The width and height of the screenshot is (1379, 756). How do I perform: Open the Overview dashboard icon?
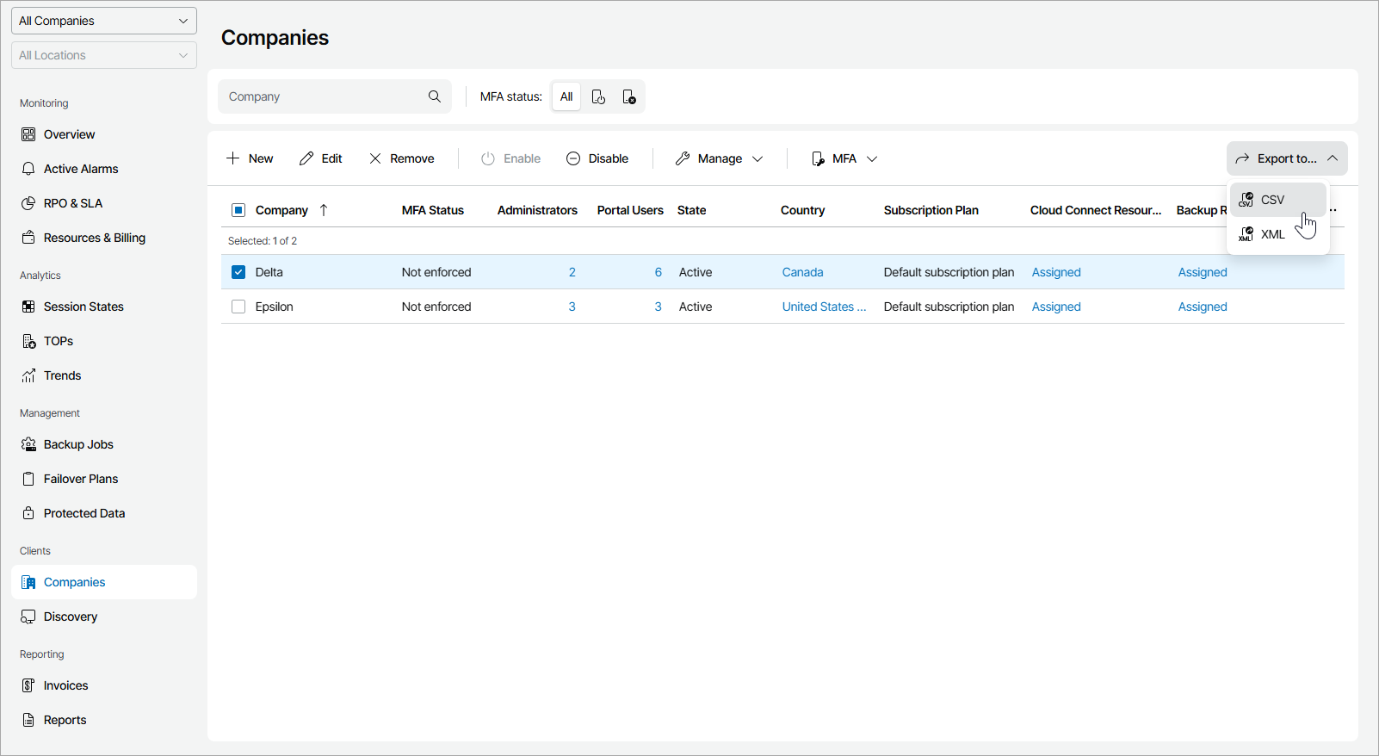coord(28,134)
